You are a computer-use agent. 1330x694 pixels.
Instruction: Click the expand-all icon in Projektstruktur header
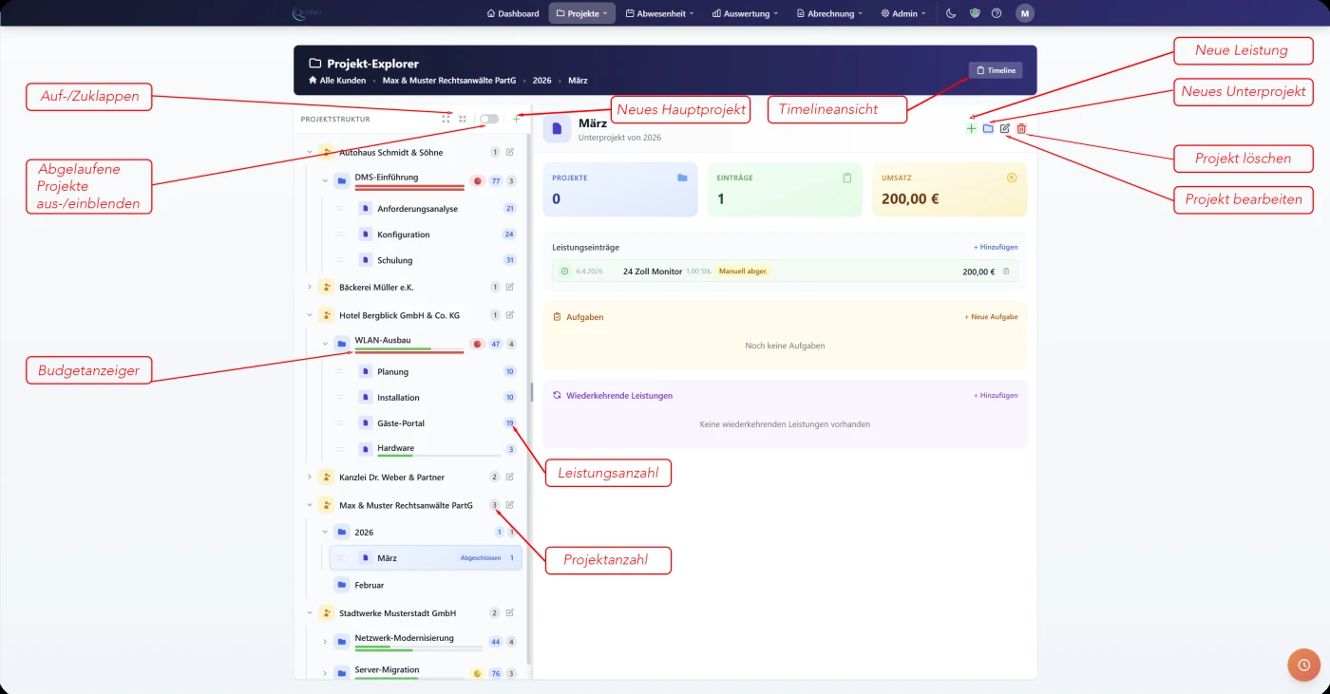point(446,119)
